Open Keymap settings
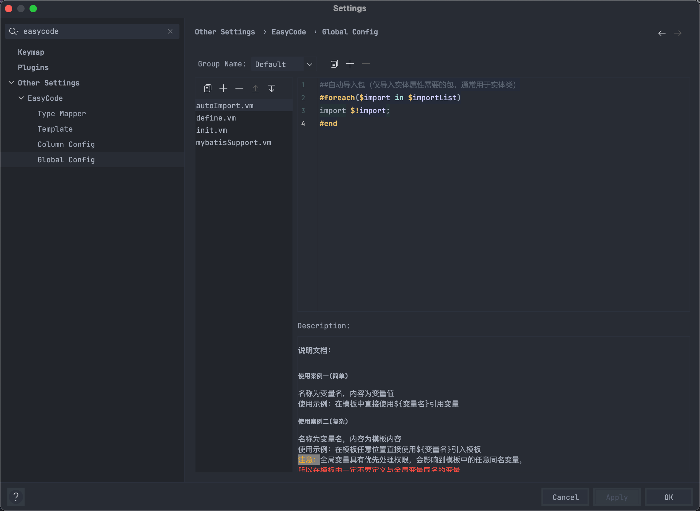This screenshot has width=700, height=511. click(x=31, y=52)
